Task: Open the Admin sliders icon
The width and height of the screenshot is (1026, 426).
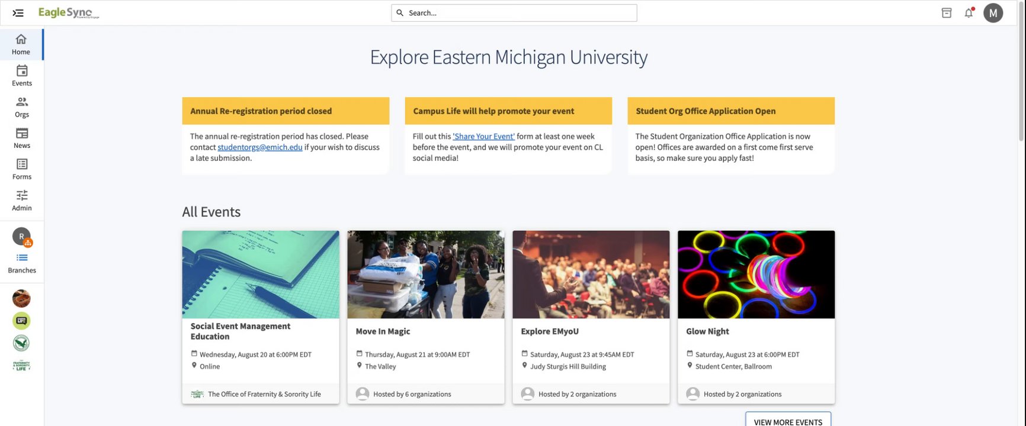Action: [x=22, y=195]
